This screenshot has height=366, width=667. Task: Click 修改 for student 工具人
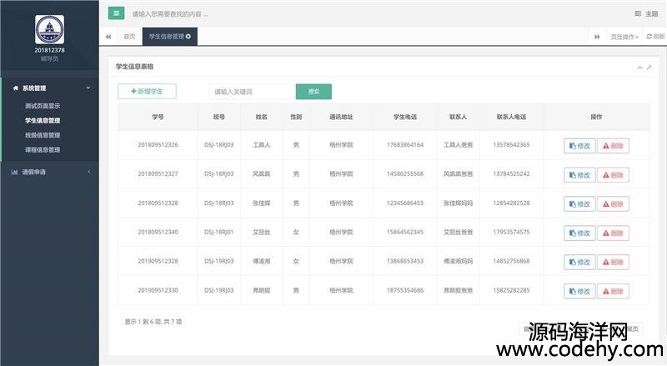(x=579, y=145)
